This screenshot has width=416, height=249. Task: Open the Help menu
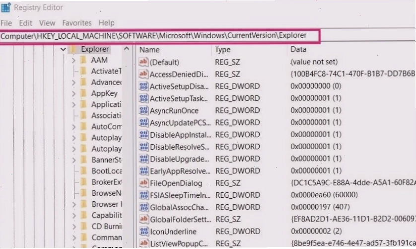tap(106, 23)
